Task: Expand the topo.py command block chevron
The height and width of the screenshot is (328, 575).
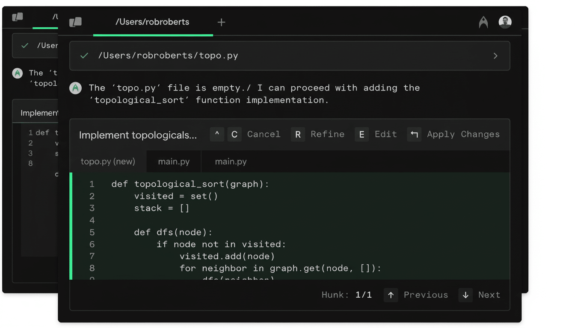Action: click(x=495, y=56)
